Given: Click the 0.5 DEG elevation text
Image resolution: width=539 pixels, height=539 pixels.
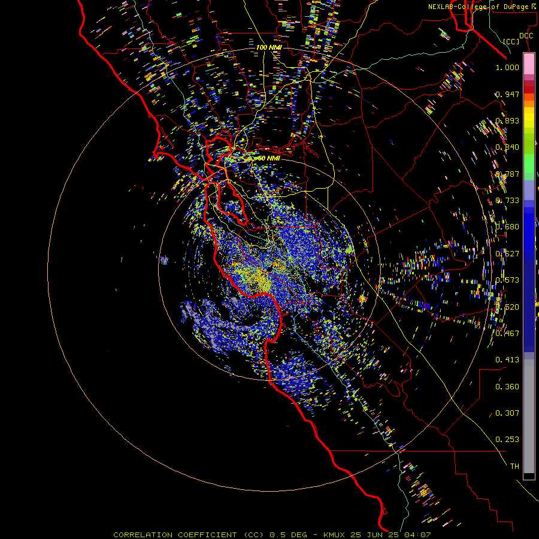Looking at the screenshot, I should click(x=290, y=535).
